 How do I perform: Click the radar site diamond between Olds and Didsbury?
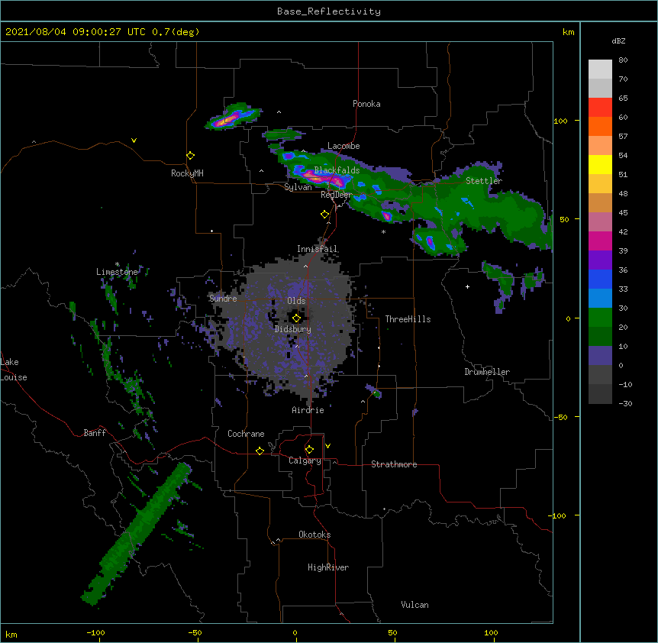point(296,318)
